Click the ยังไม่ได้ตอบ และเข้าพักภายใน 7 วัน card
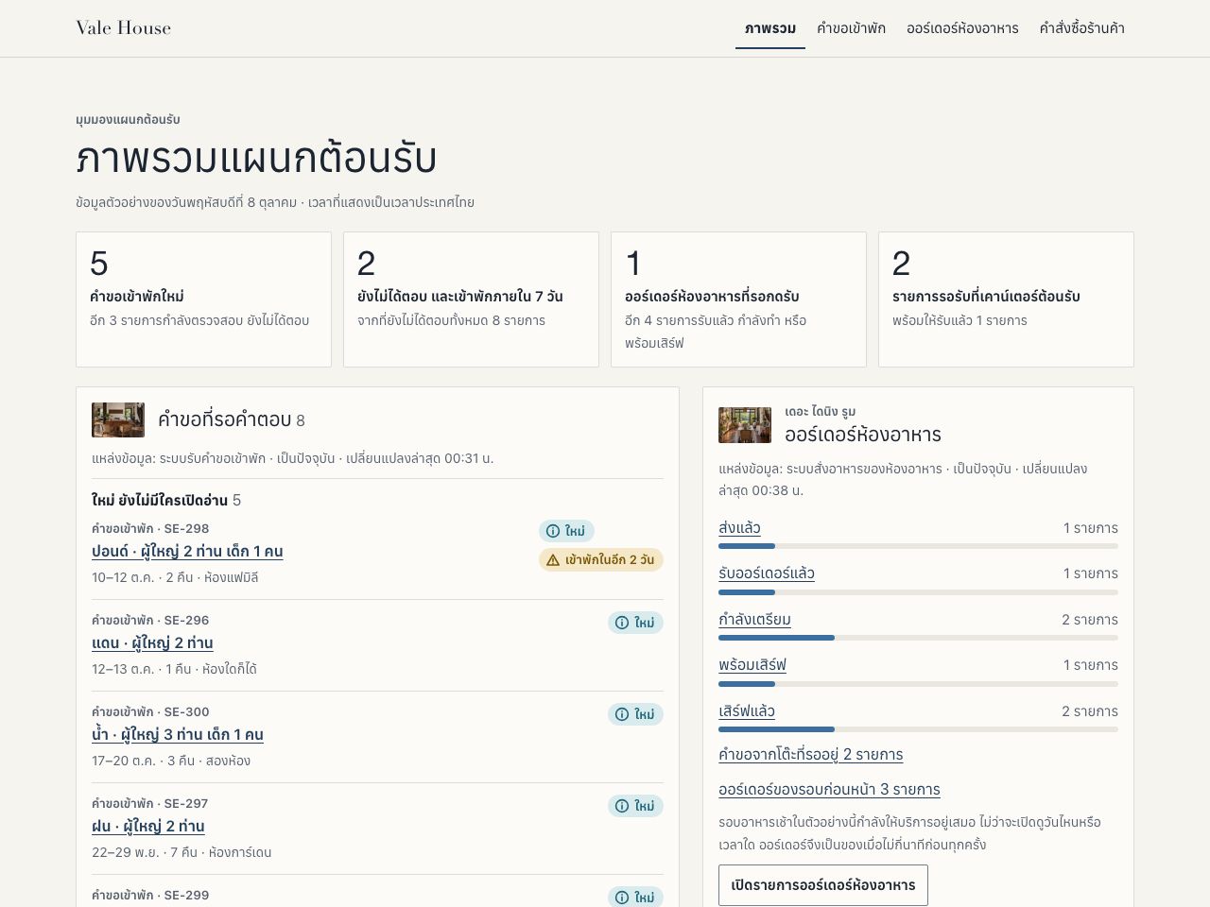The width and height of the screenshot is (1210, 907). point(471,299)
